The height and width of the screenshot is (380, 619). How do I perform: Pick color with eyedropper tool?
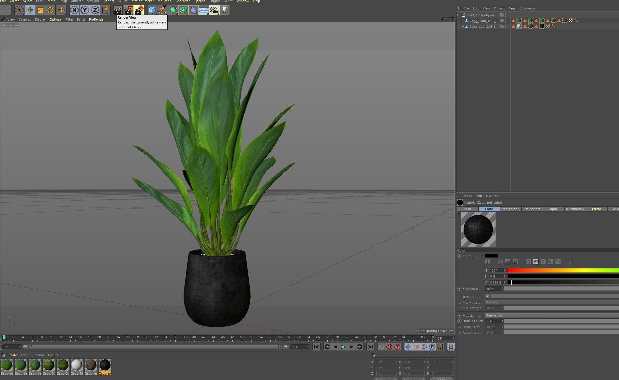[x=570, y=262]
